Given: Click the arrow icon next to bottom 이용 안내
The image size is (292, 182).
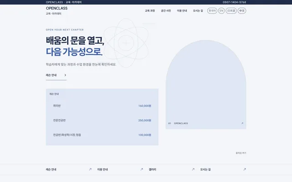Looking at the screenshot, I should click(141, 169).
